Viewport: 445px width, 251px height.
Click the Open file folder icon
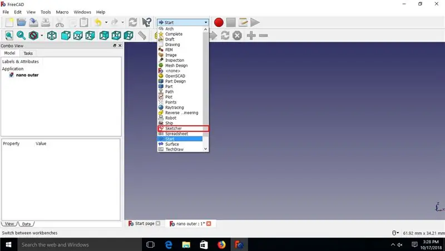point(21,22)
